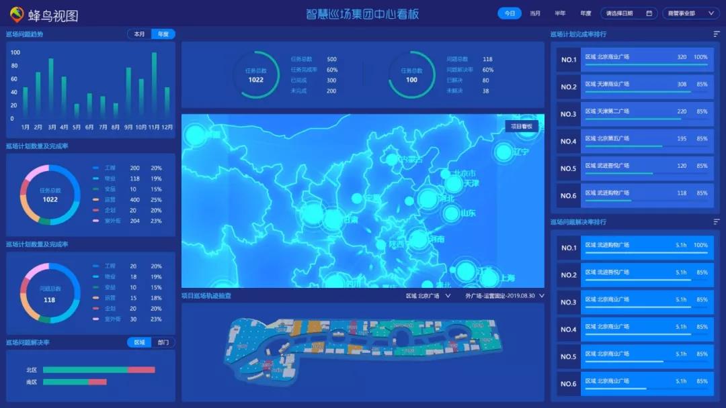The height and width of the screenshot is (408, 726).
Task: Click the 项目看板 button on the map
Action: (522, 125)
